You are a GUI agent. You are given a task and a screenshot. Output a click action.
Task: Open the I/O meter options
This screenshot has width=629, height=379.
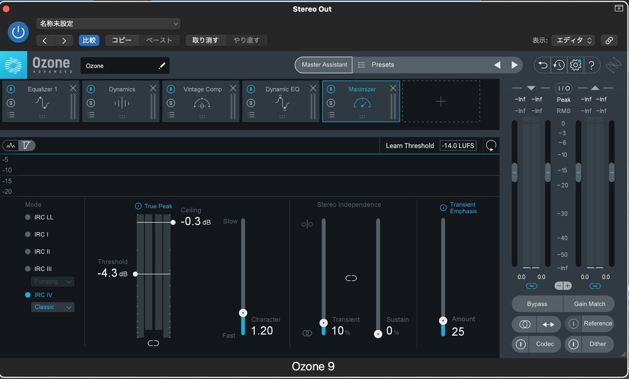tap(564, 89)
